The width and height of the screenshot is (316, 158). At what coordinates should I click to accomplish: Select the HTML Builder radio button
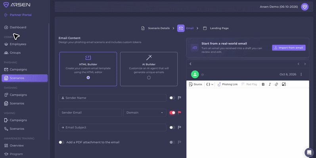pos(88,77)
